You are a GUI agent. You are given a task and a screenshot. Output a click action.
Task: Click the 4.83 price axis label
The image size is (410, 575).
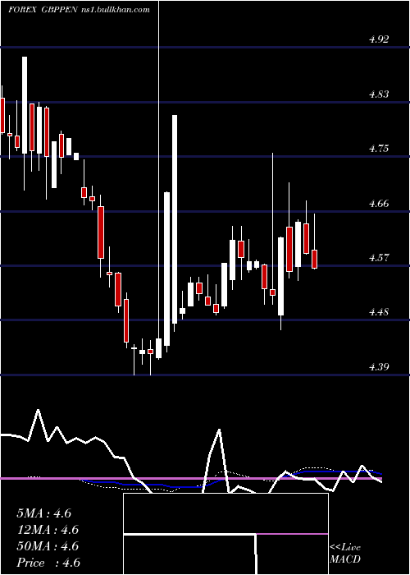coord(379,94)
